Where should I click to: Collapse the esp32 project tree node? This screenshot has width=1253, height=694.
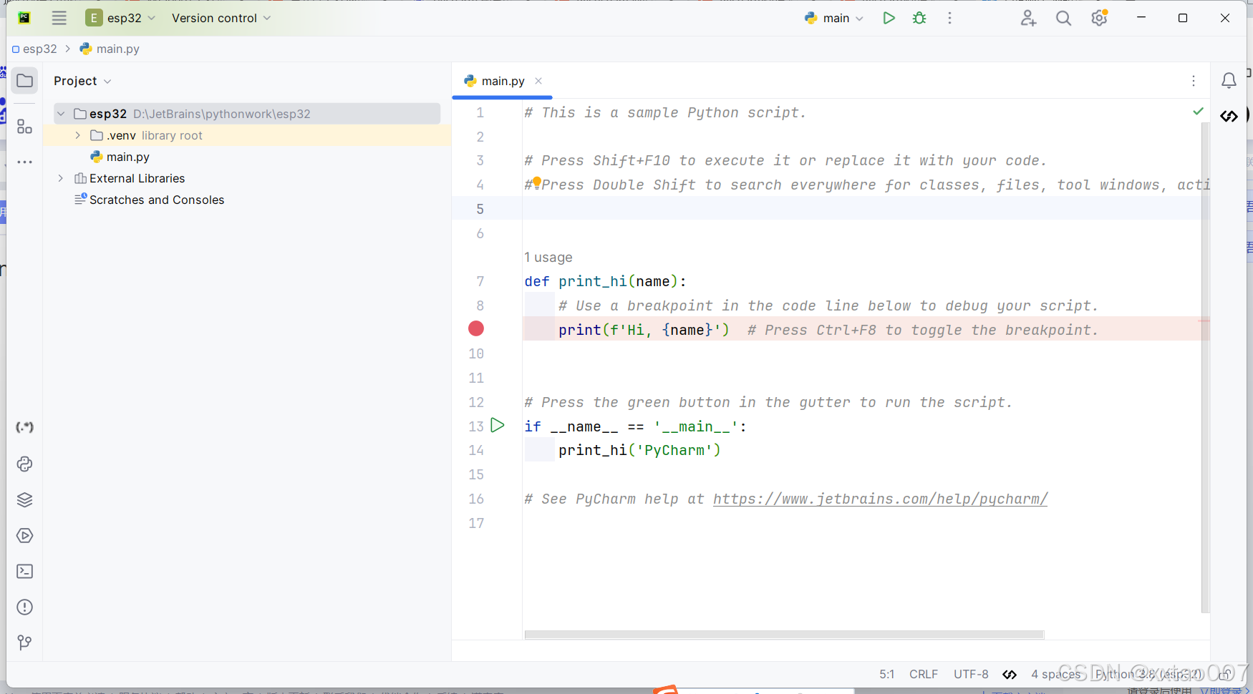60,113
